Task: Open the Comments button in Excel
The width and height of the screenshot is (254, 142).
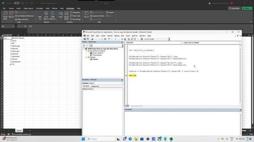Action: click(x=234, y=8)
